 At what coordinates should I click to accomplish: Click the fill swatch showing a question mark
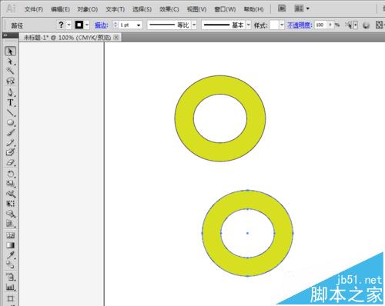(x=61, y=25)
